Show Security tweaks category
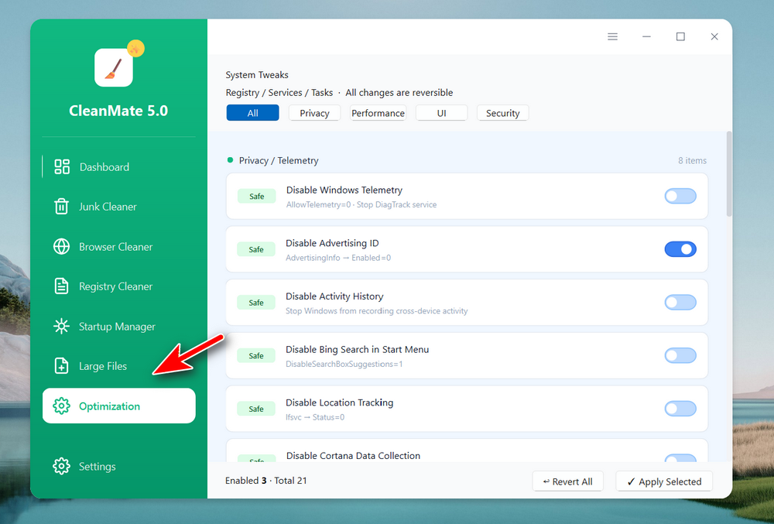Screen dimensions: 774x524 pos(502,113)
